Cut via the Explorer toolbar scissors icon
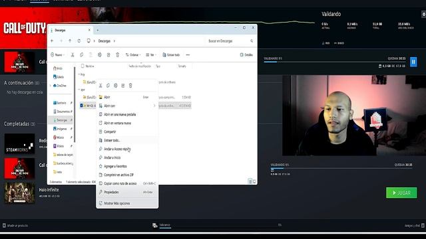 point(73,54)
